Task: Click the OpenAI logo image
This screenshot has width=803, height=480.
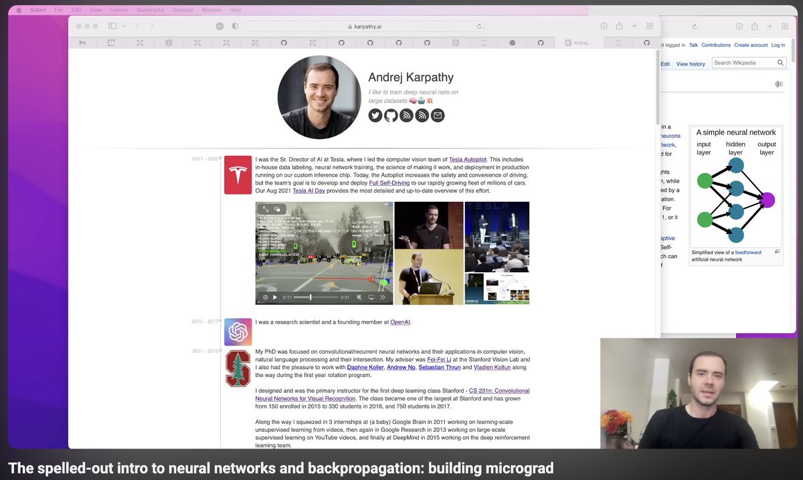Action: [x=238, y=332]
